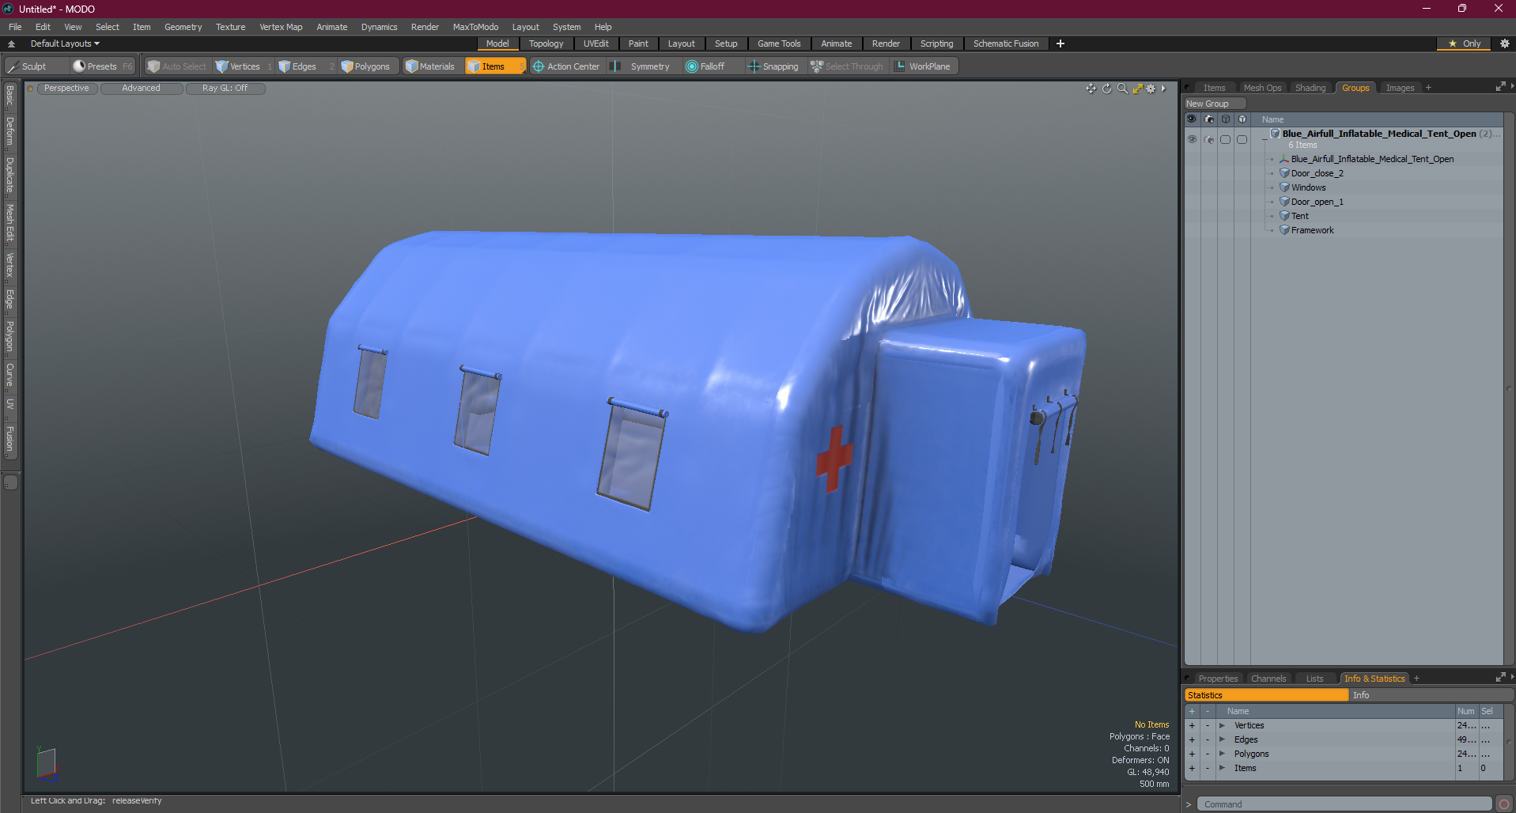Open the Vertex Map menu
The height and width of the screenshot is (813, 1516).
click(281, 27)
